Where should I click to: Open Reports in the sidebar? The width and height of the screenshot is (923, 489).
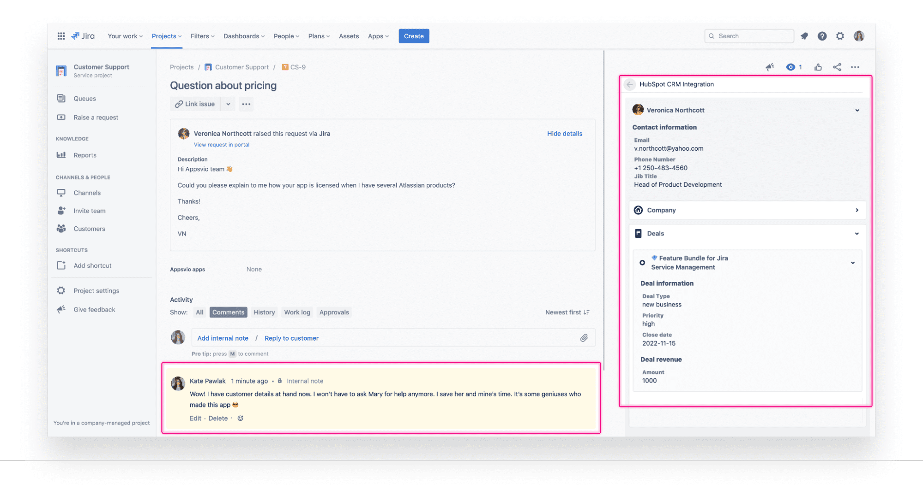pyautogui.click(x=85, y=155)
